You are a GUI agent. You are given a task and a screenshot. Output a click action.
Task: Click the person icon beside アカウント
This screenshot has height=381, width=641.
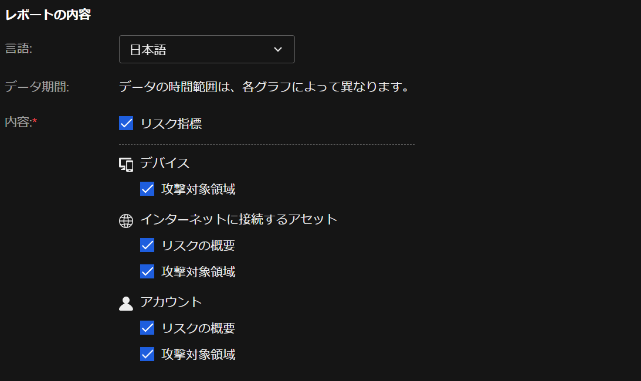(x=126, y=303)
